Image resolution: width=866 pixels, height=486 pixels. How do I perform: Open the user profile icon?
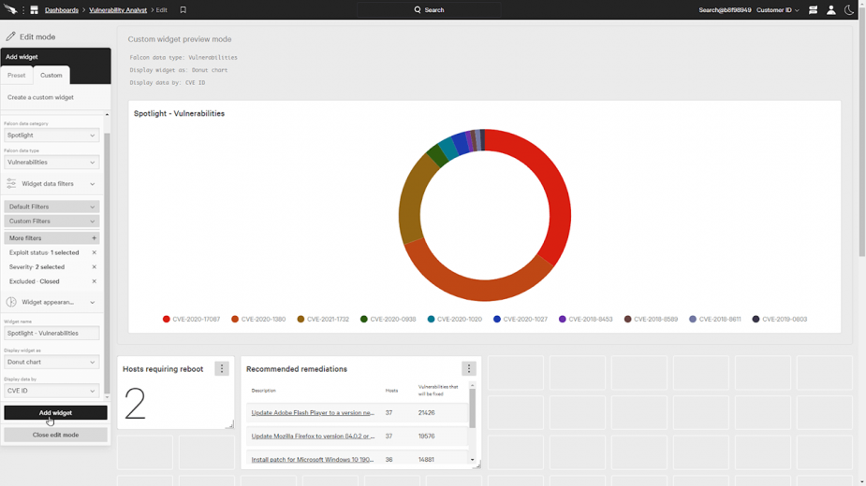830,10
